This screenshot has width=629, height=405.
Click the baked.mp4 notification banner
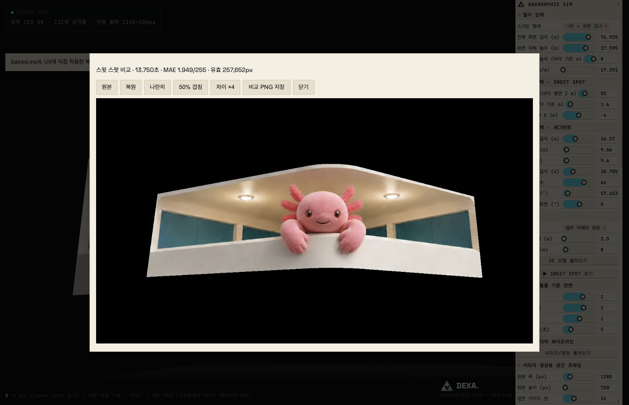[x=48, y=62]
